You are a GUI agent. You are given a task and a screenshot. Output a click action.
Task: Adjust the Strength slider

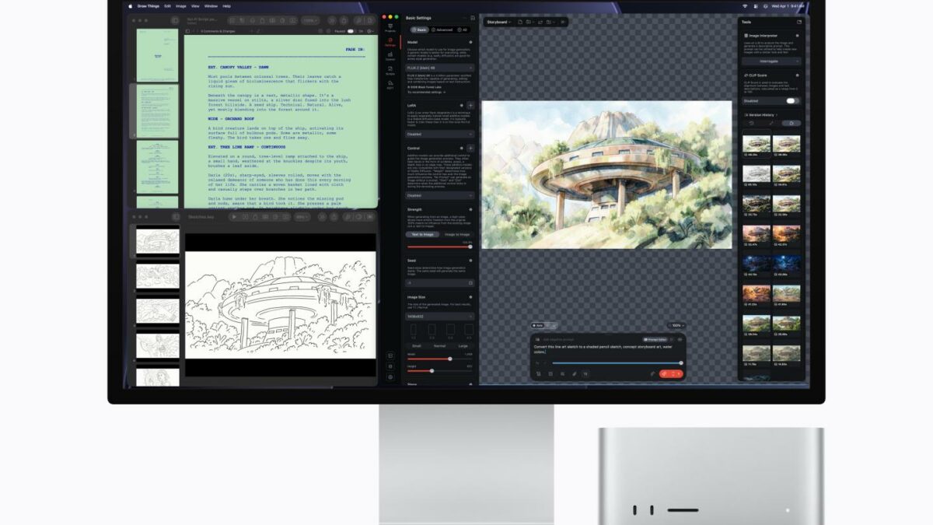(x=439, y=247)
